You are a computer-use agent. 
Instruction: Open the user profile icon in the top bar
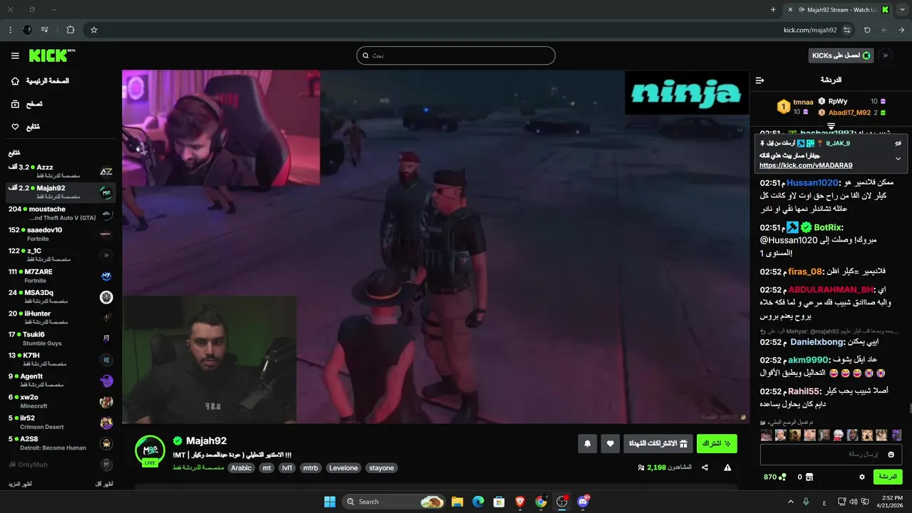tap(887, 56)
